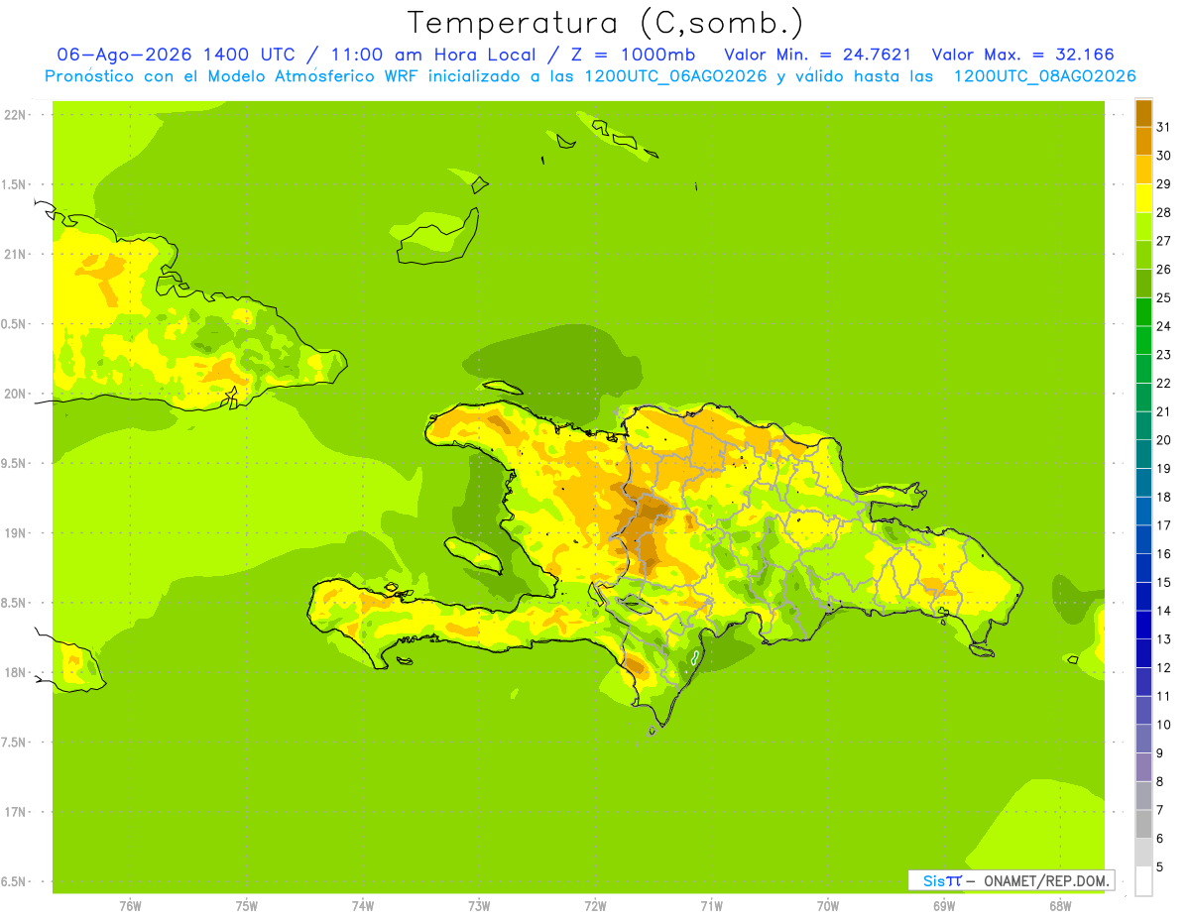The height and width of the screenshot is (919, 1190).
Task: Click the latitude label '7.5N'
Action: click(14, 743)
